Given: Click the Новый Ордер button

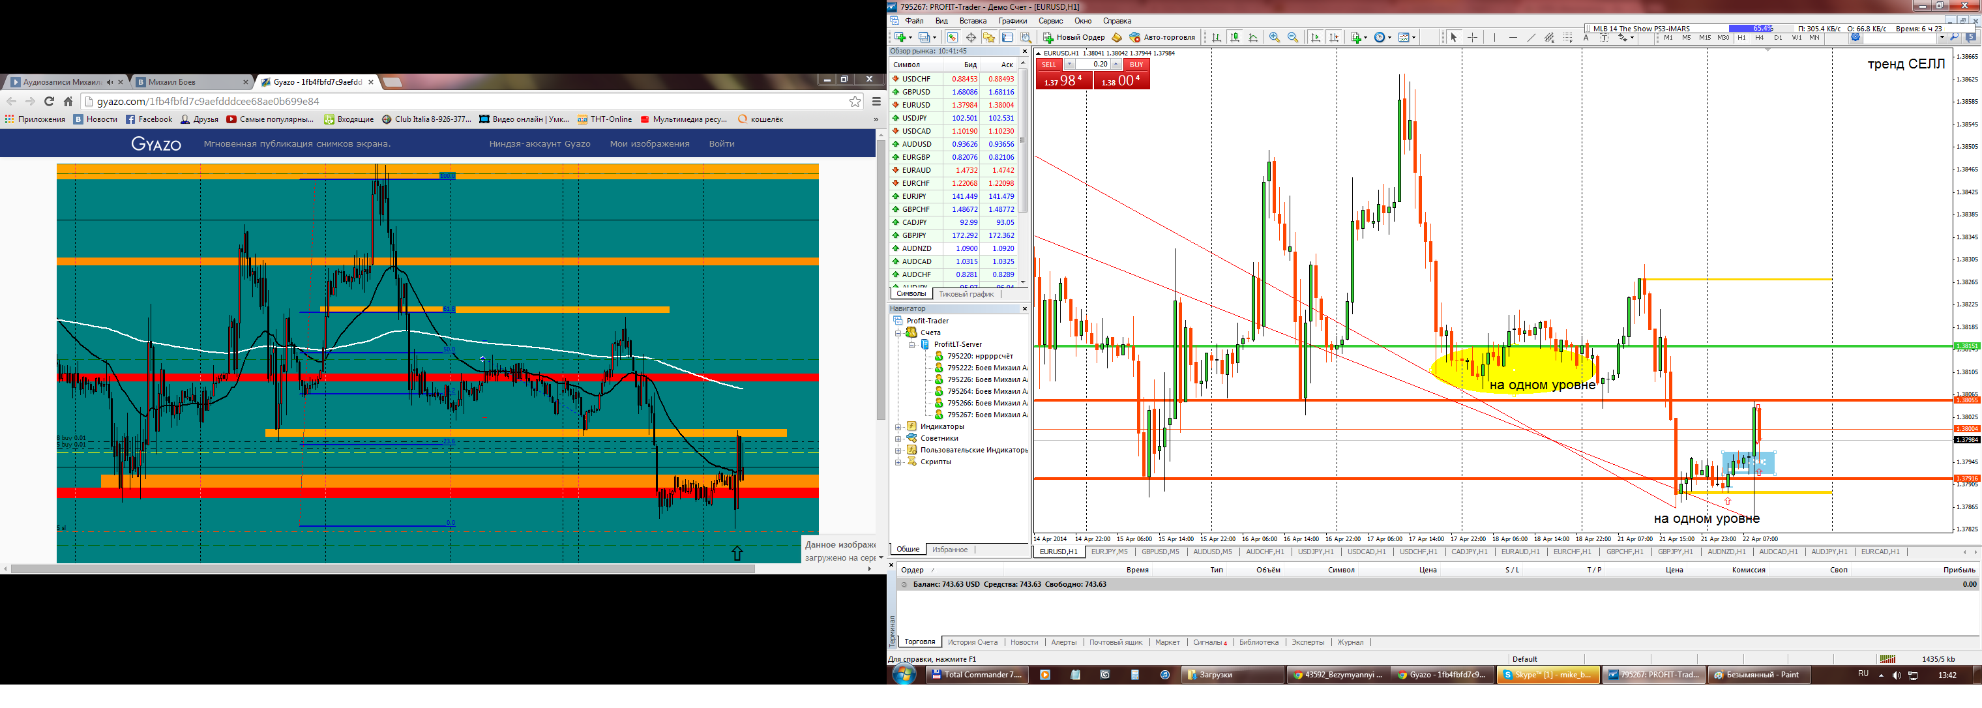Looking at the screenshot, I should pos(1073,37).
